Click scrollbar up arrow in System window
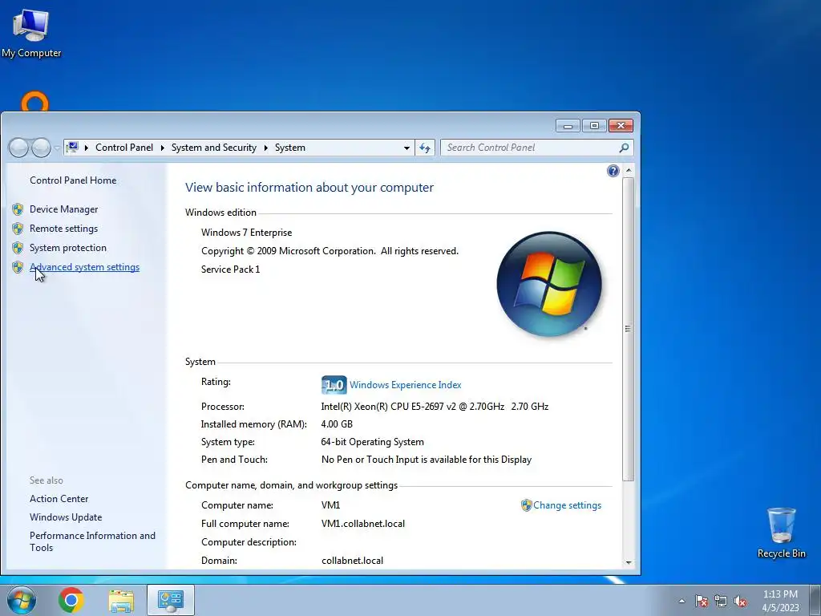 (x=629, y=171)
